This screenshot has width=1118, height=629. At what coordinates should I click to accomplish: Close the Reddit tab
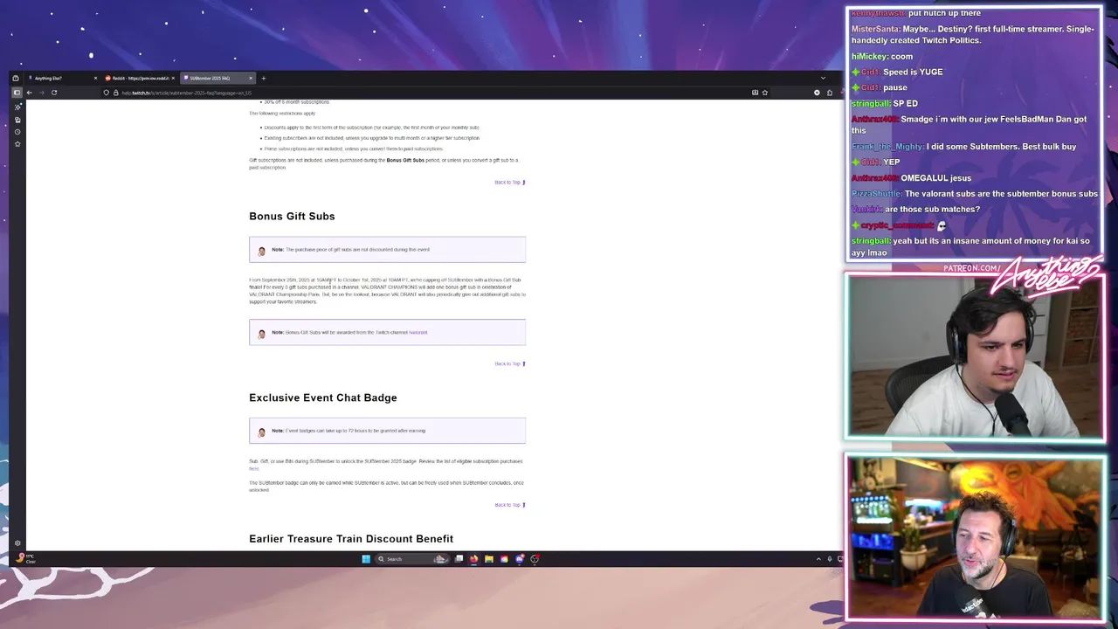(173, 79)
